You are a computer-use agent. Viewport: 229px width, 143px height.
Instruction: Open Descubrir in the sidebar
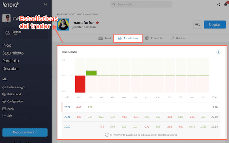11,69
